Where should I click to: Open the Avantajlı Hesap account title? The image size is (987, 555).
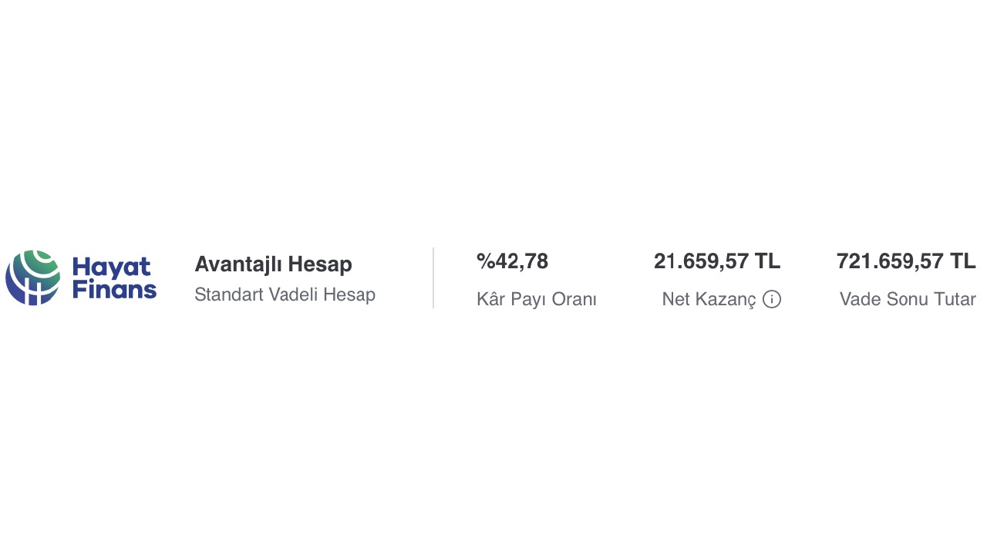pos(273,264)
